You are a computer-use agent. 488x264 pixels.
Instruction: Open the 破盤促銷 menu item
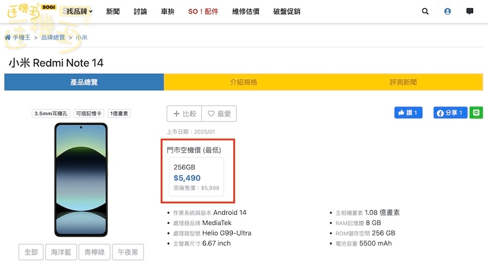(x=286, y=11)
